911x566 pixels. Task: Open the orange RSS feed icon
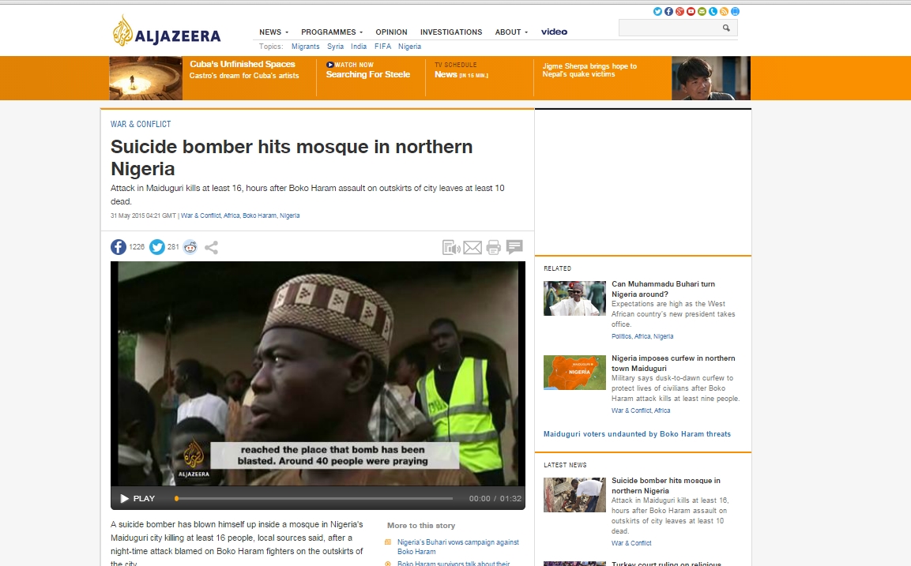coord(724,12)
